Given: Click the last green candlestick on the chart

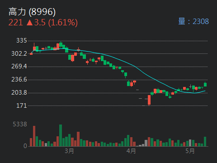Looking at the screenshot, I should [205, 84].
